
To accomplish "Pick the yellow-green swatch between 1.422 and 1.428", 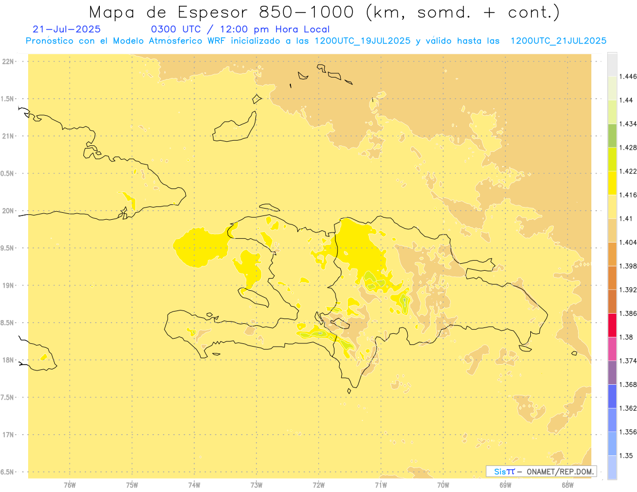I will (612, 159).
